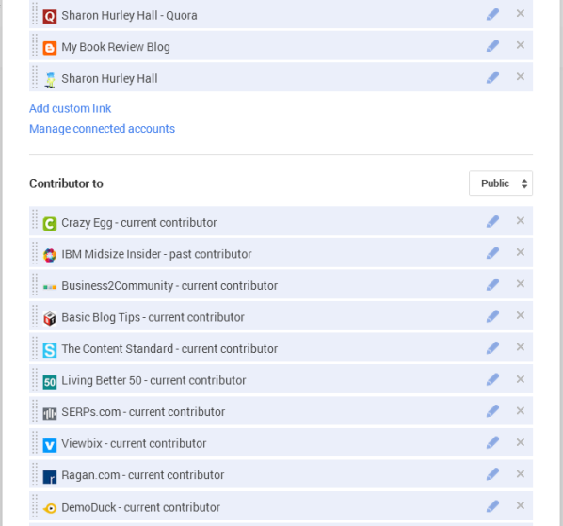Click drag handle of Viewbix row
The width and height of the screenshot is (563, 526).
[35, 442]
